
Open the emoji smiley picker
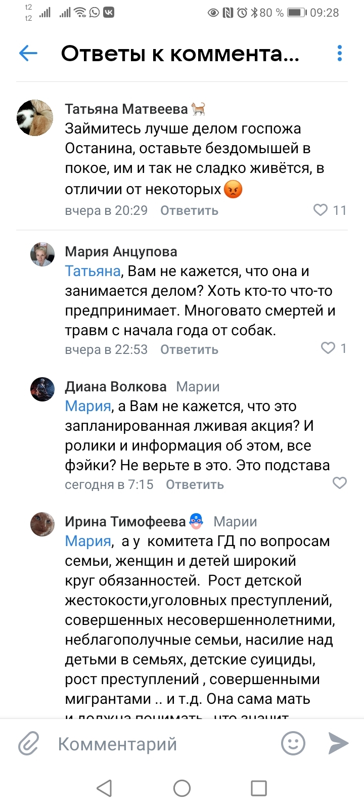point(293,743)
